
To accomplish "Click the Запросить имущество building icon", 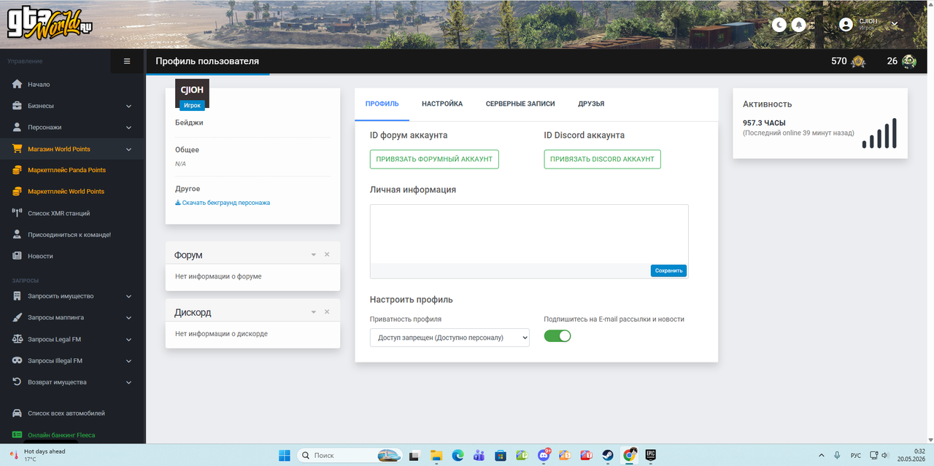I will 17,296.
